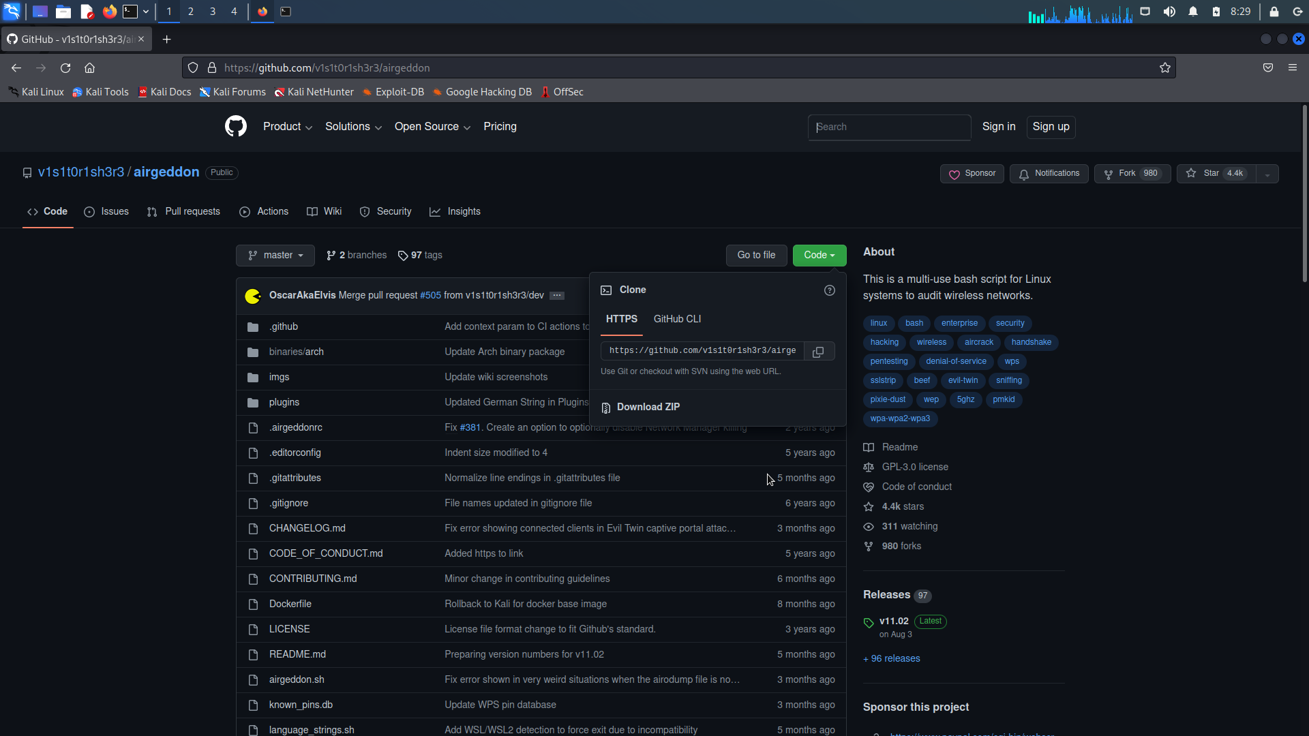Copy the HTTPS clone URL to clipboard
The height and width of the screenshot is (736, 1309).
click(819, 351)
